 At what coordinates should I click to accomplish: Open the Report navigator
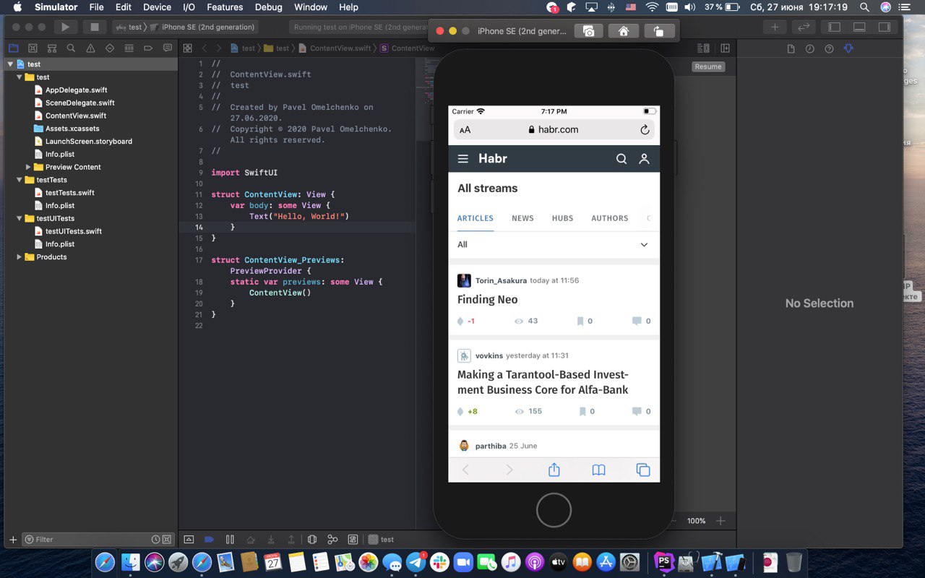click(168, 48)
